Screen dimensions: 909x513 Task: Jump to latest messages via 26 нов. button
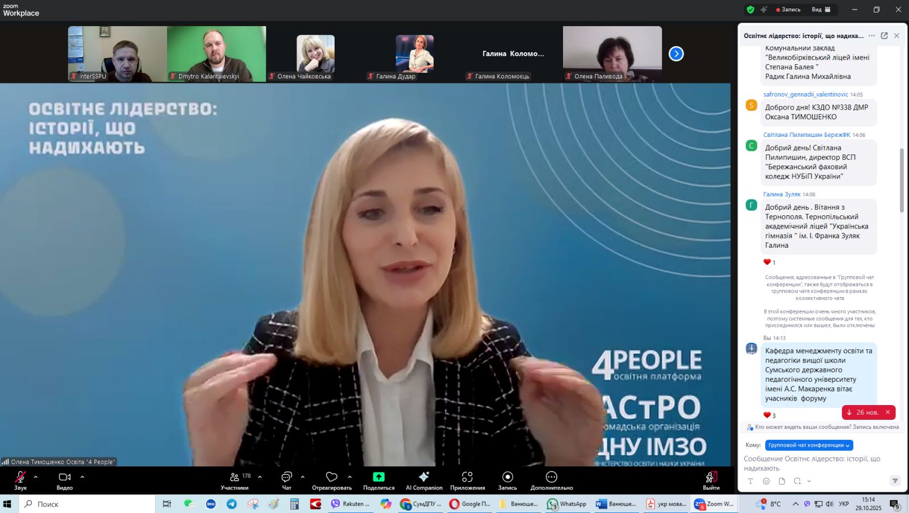pyautogui.click(x=863, y=412)
